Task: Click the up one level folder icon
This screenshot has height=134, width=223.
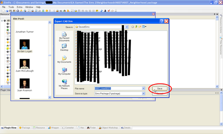Action: tap(136, 26)
